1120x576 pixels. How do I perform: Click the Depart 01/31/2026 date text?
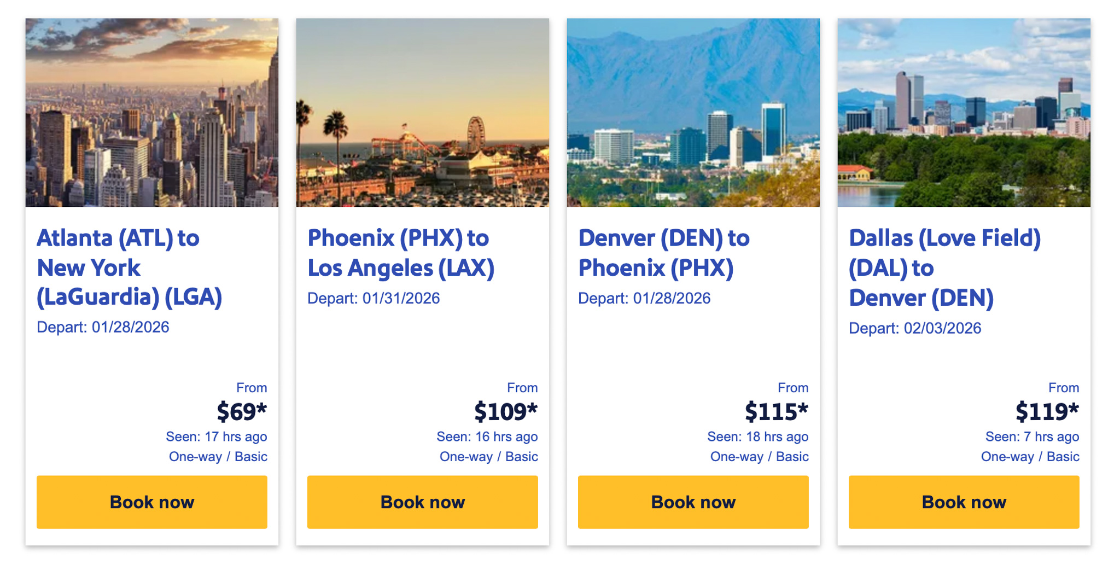point(374,298)
